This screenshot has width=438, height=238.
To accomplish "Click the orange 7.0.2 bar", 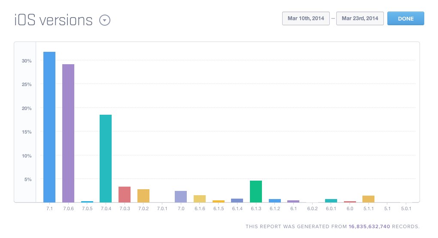I will (x=143, y=196).
